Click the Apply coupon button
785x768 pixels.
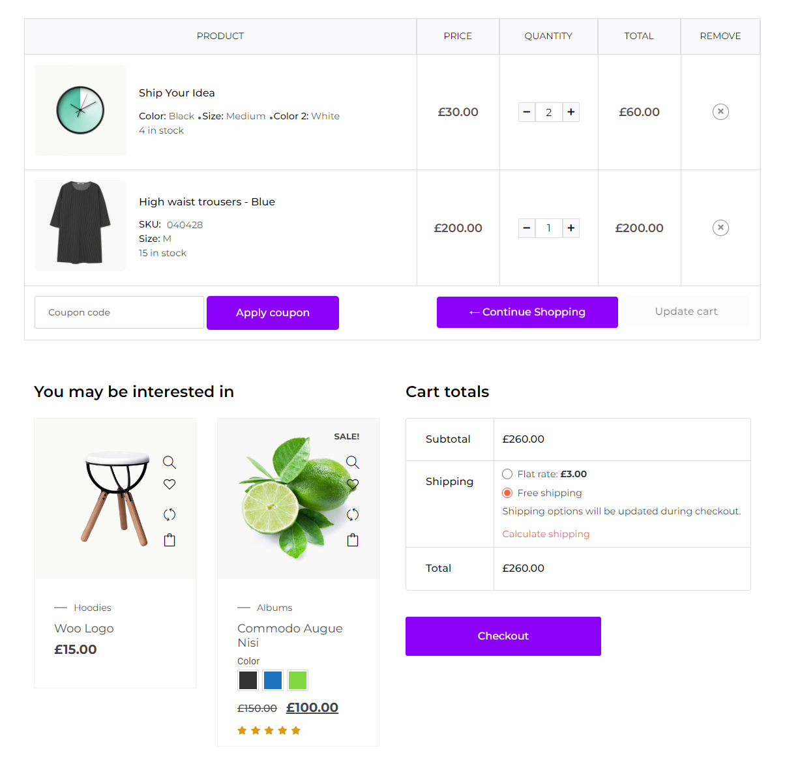(273, 313)
